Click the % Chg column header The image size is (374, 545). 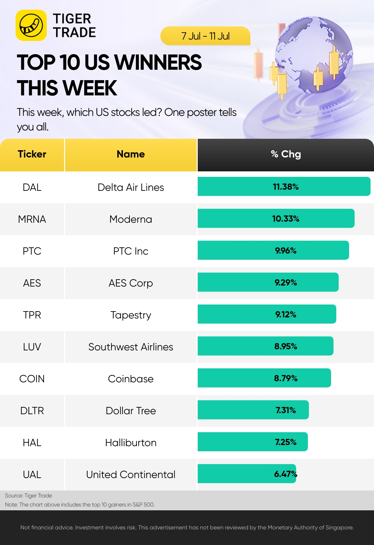(x=285, y=154)
